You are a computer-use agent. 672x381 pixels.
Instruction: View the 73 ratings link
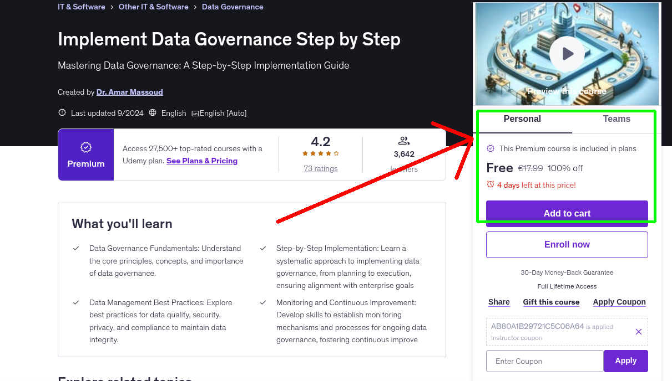[320, 168]
